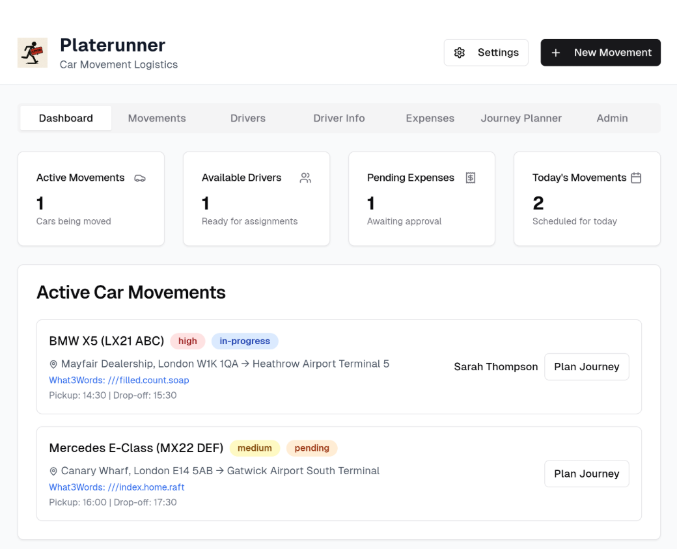The image size is (677, 549).
Task: Switch to the Movements tab
Action: [157, 118]
